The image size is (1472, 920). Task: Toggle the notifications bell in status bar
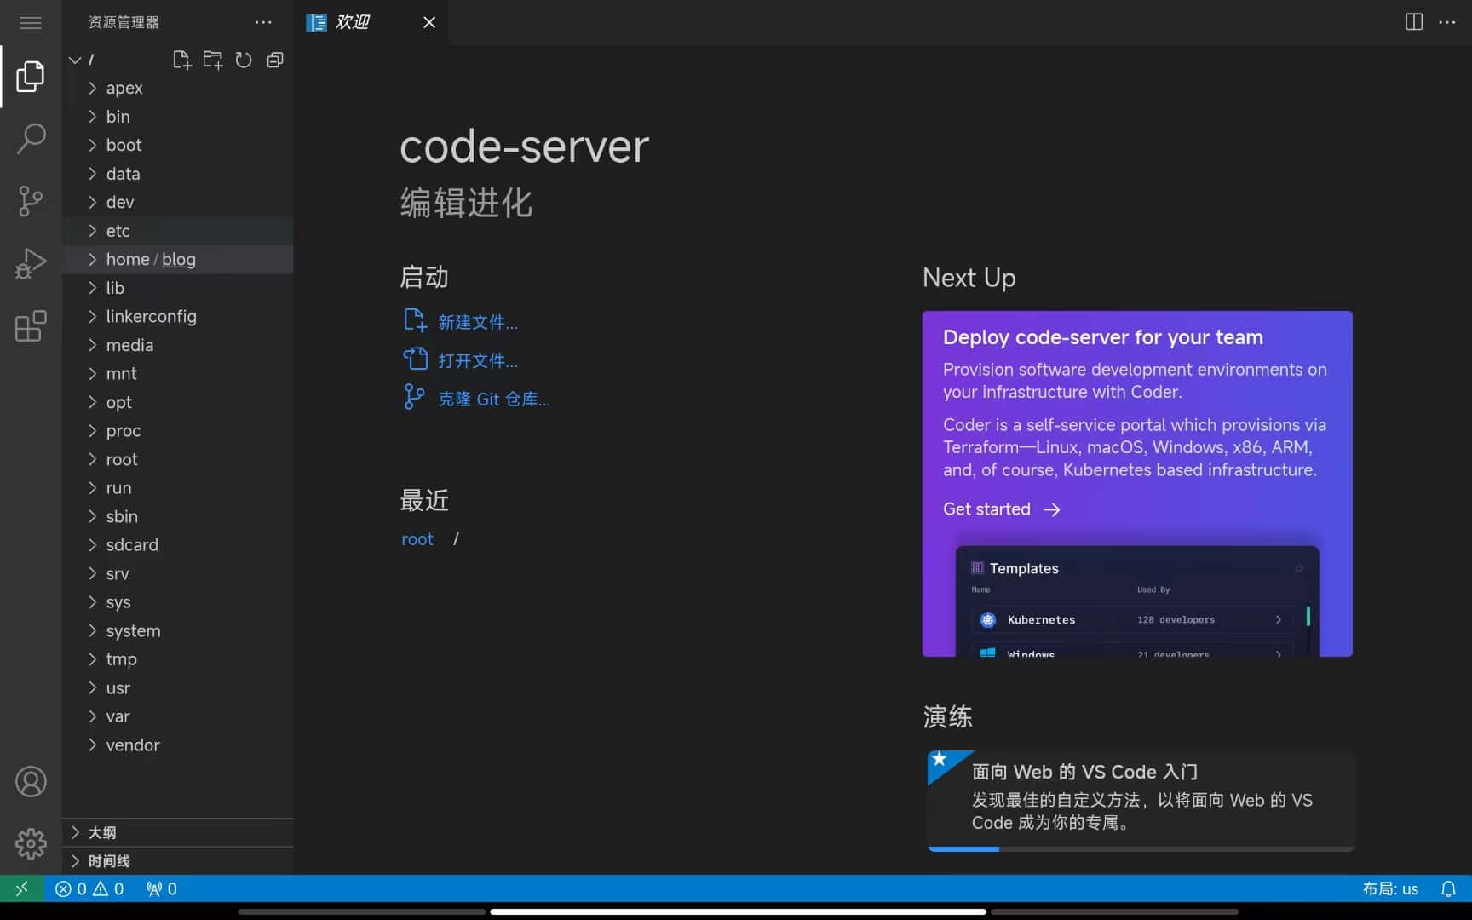[1447, 888]
